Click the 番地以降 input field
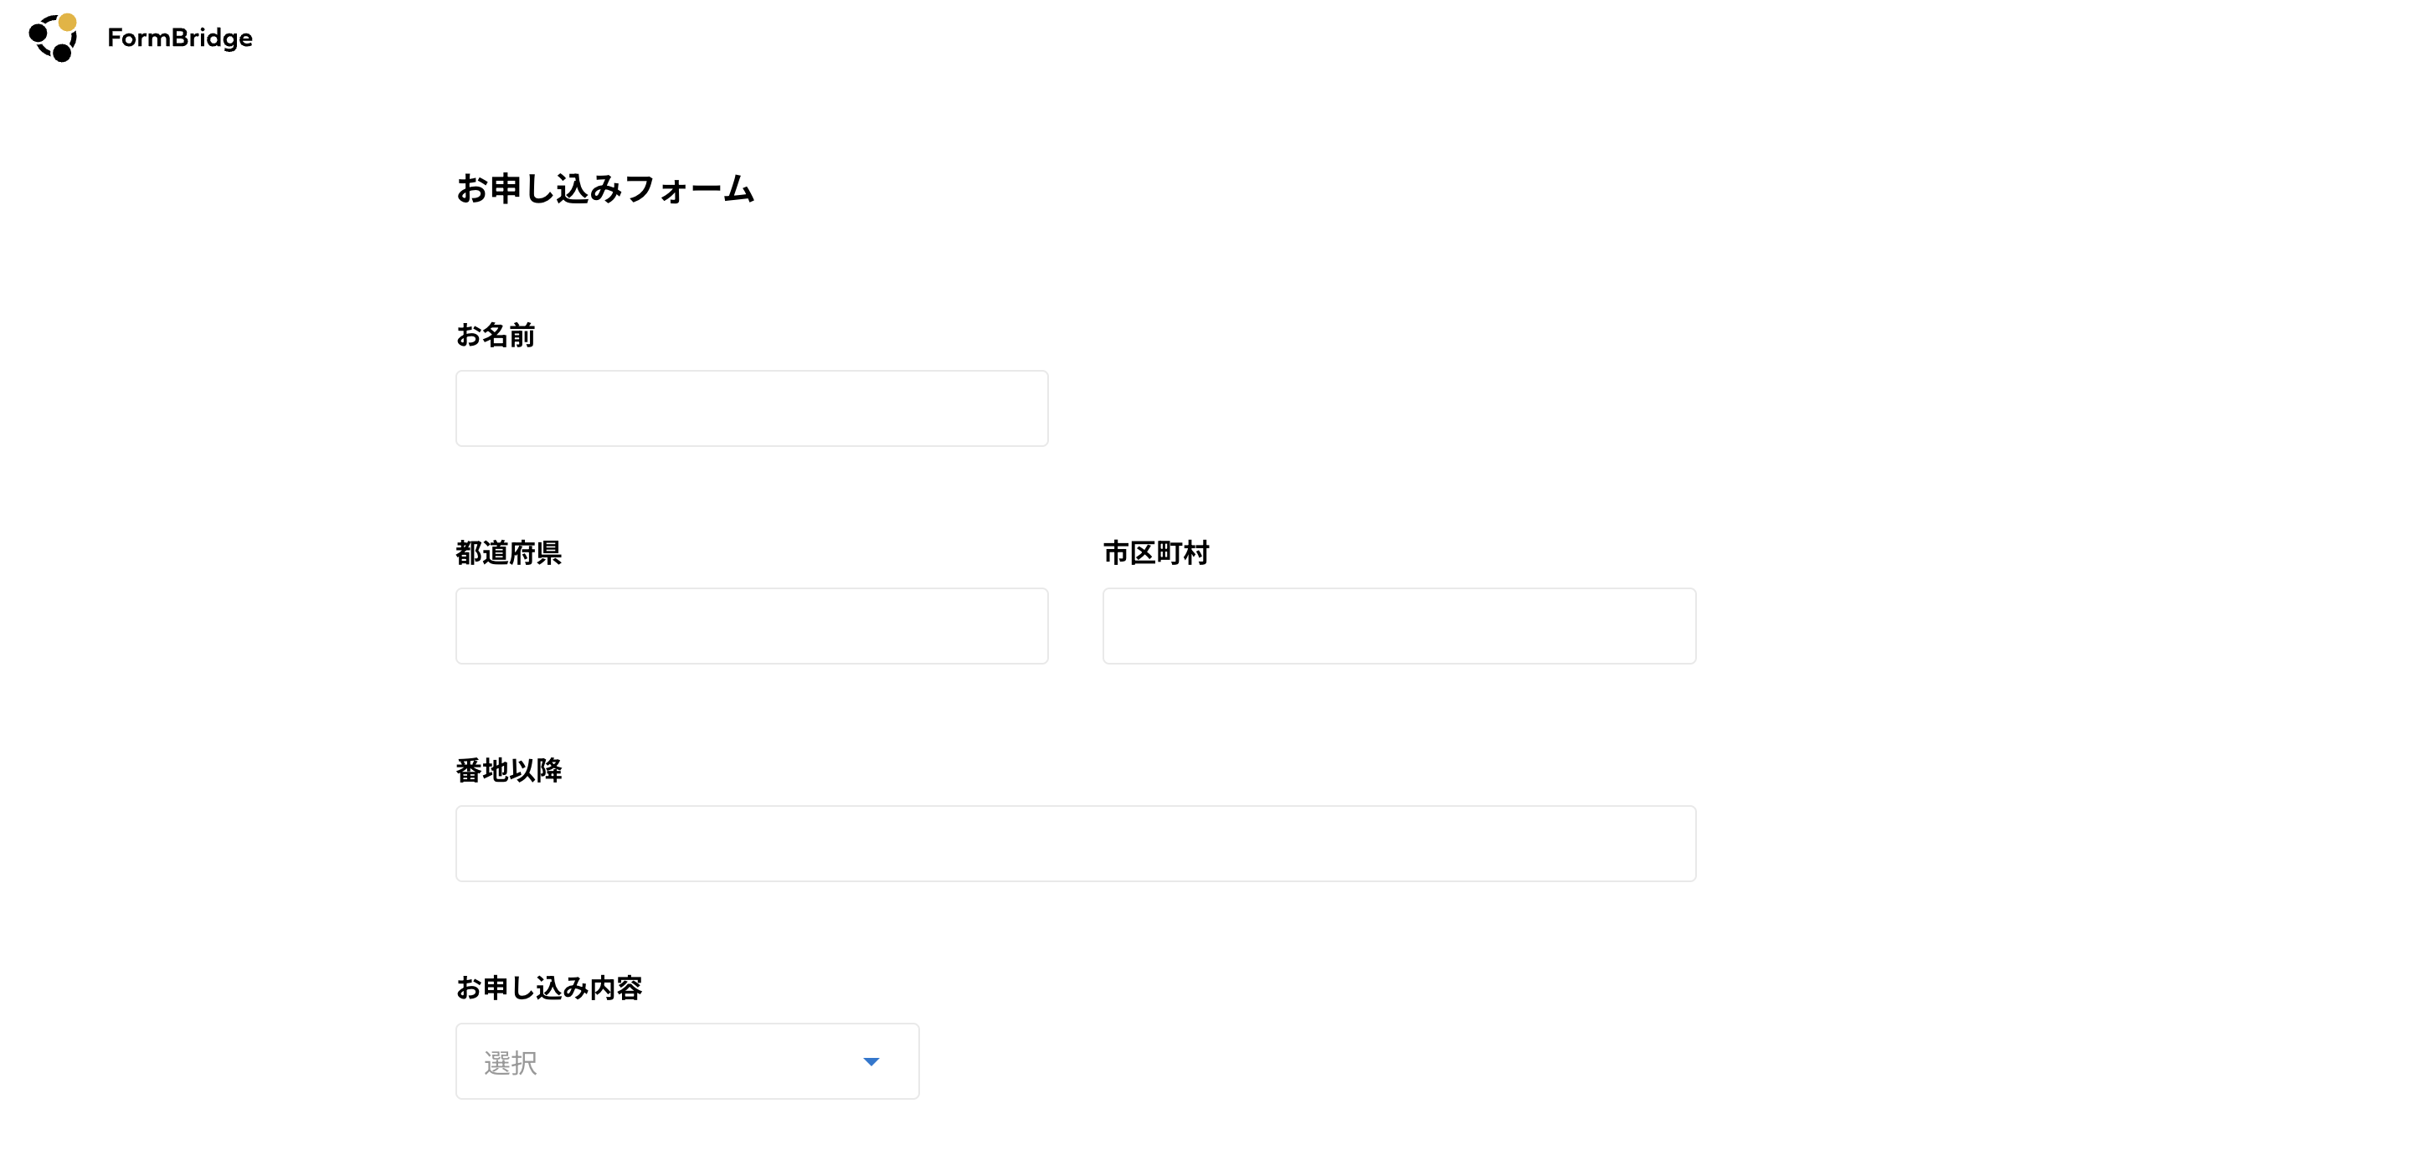The width and height of the screenshot is (2411, 1155). pyautogui.click(x=1074, y=842)
